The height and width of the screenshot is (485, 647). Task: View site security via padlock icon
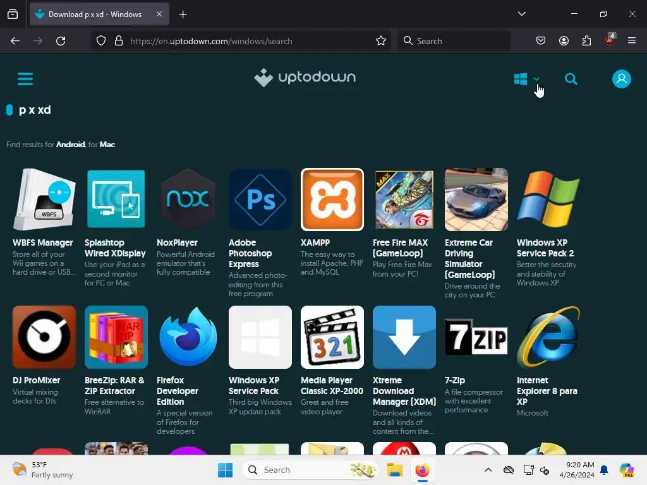point(119,41)
